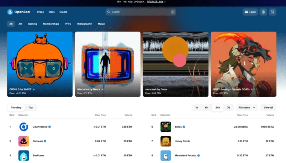Image resolution: width=286 pixels, height=163 pixels.
Task: Open the Drops menu
Action: 40,12
